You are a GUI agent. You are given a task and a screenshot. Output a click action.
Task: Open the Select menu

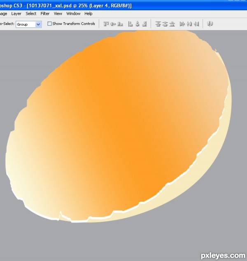[31, 14]
